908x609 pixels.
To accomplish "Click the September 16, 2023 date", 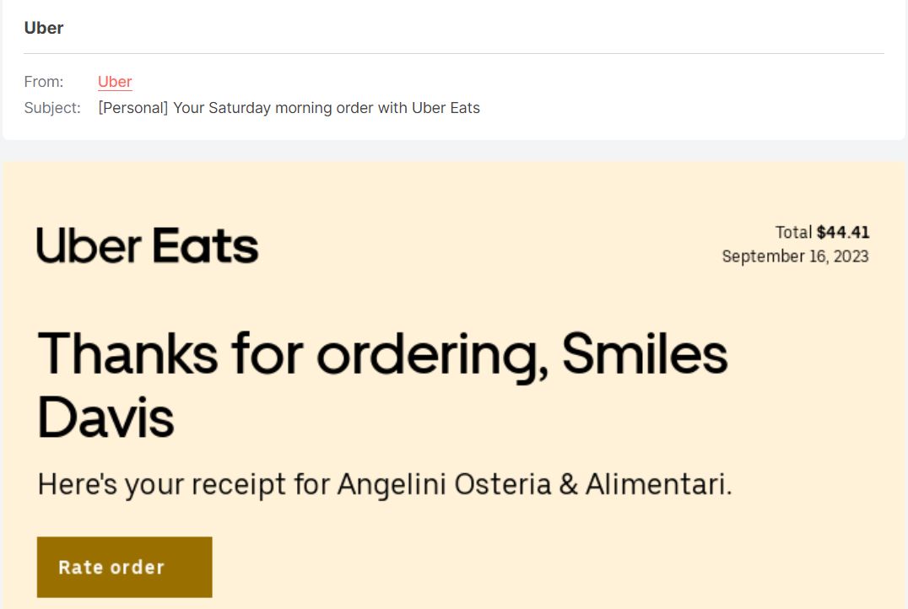I will pyautogui.click(x=796, y=256).
